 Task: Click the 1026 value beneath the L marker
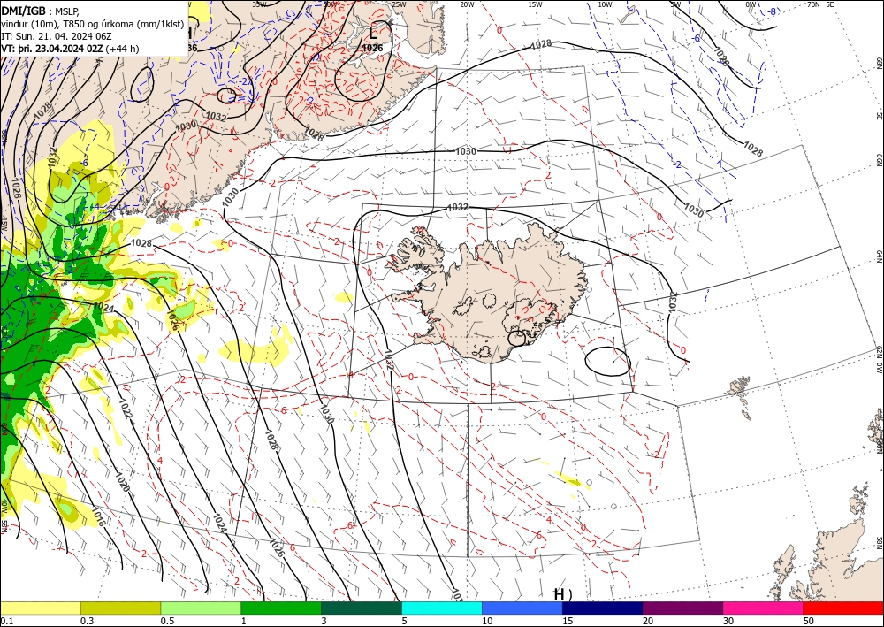(x=372, y=48)
